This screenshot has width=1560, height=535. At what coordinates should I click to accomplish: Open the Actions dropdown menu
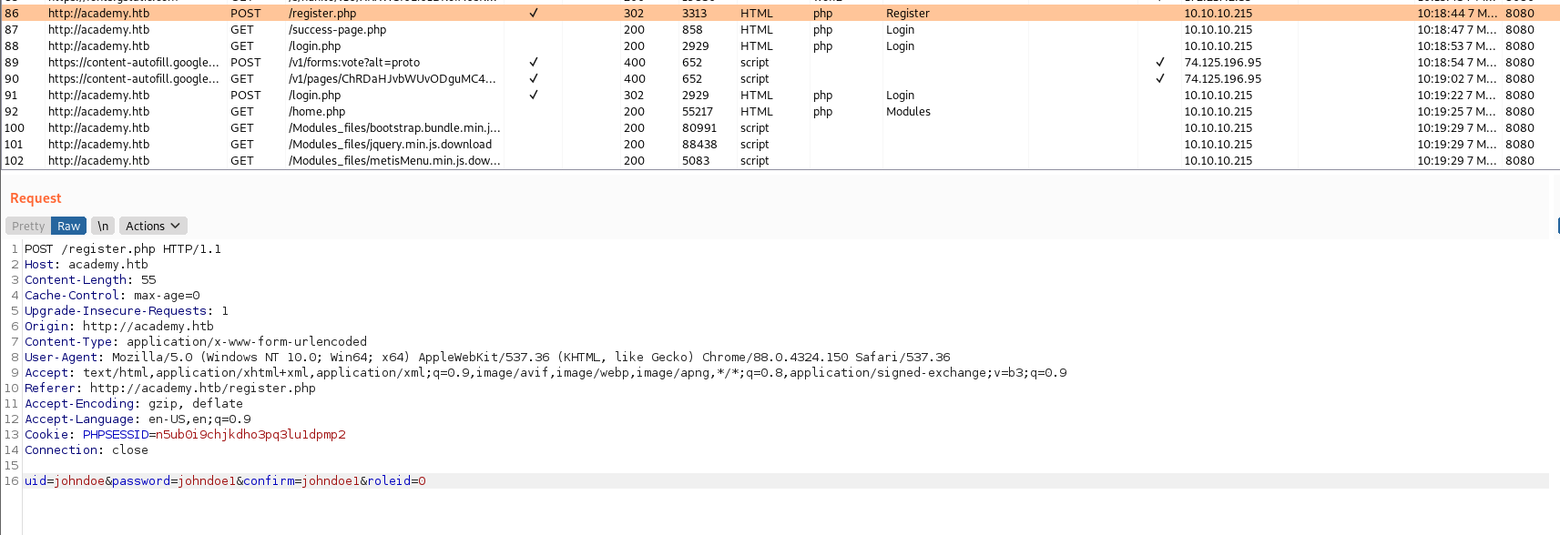click(x=152, y=227)
